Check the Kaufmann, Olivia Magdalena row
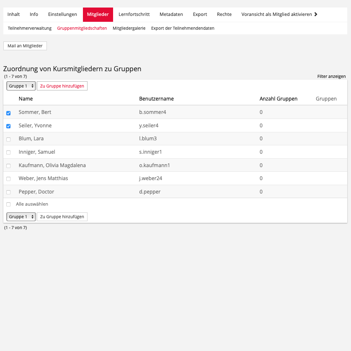351x351 pixels. click(x=8, y=166)
